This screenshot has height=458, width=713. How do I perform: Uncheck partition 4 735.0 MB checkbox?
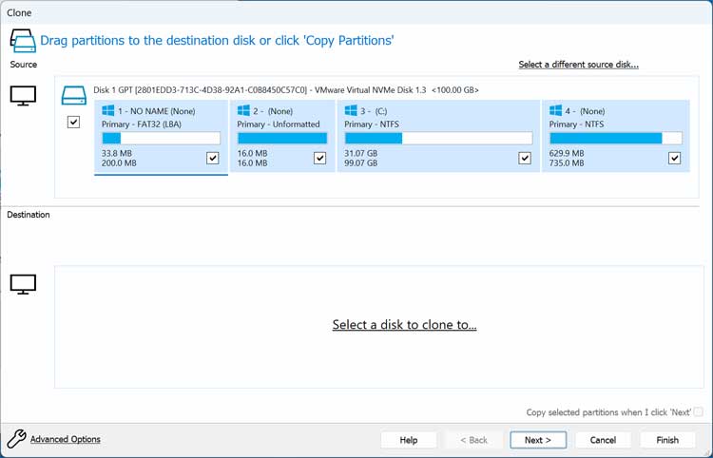pyautogui.click(x=674, y=158)
